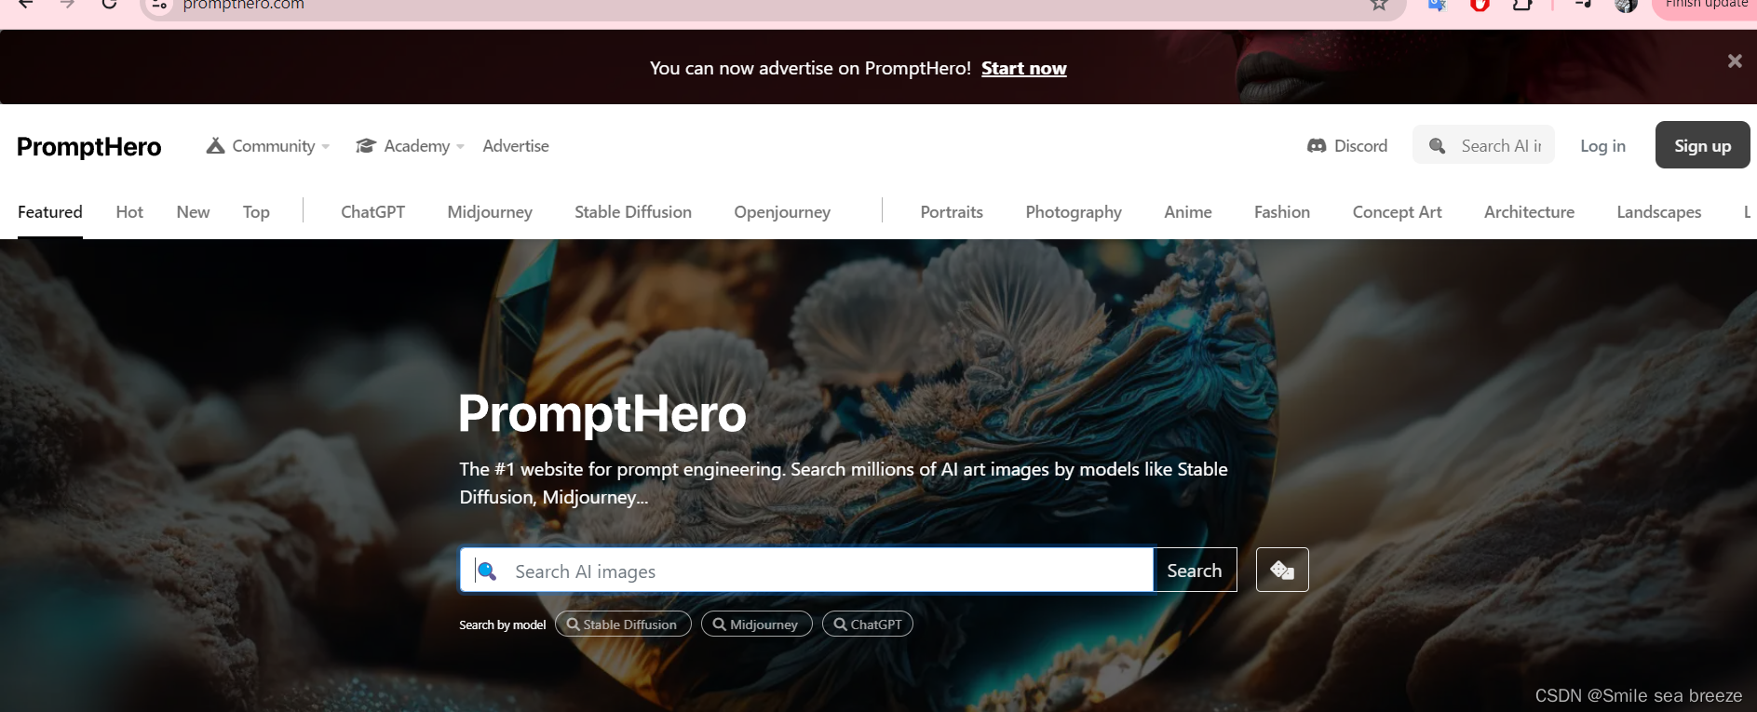Switch to the Hot tab
The image size is (1757, 712).
[x=129, y=212]
